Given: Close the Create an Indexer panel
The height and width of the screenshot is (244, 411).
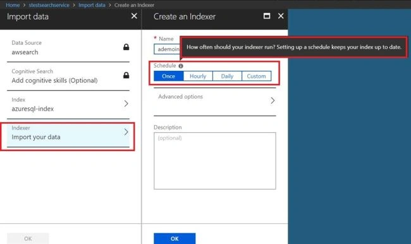Looking at the screenshot, I should coord(281,16).
